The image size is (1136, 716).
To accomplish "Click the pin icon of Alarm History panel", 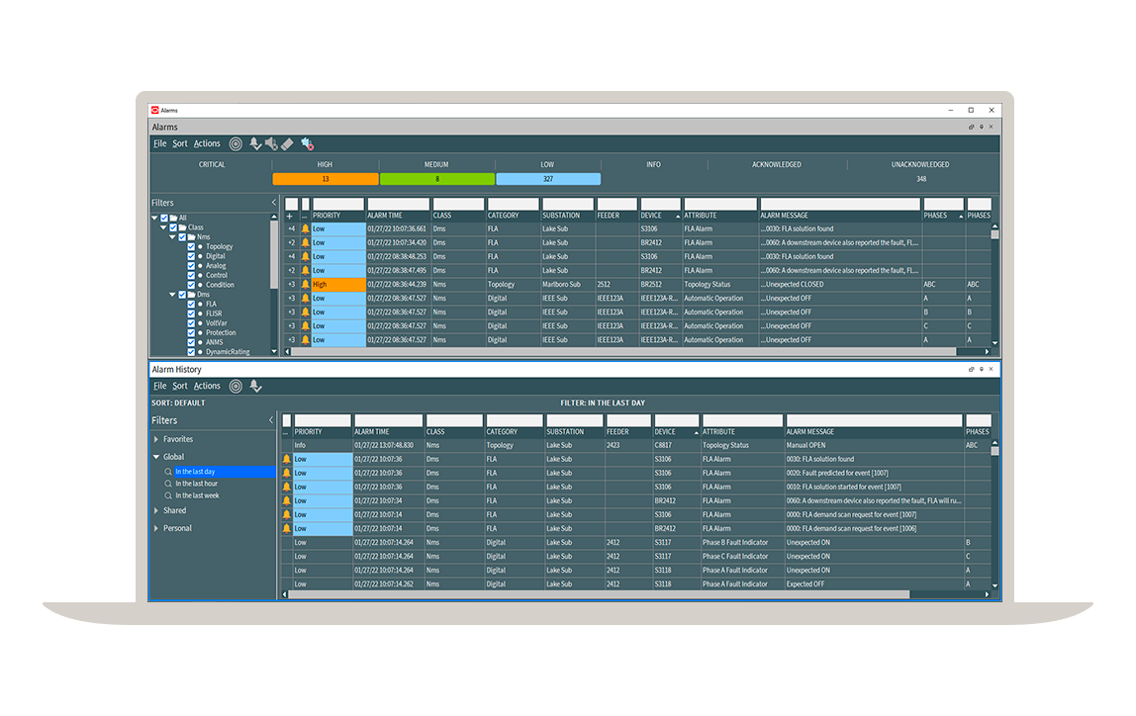I will point(982,369).
